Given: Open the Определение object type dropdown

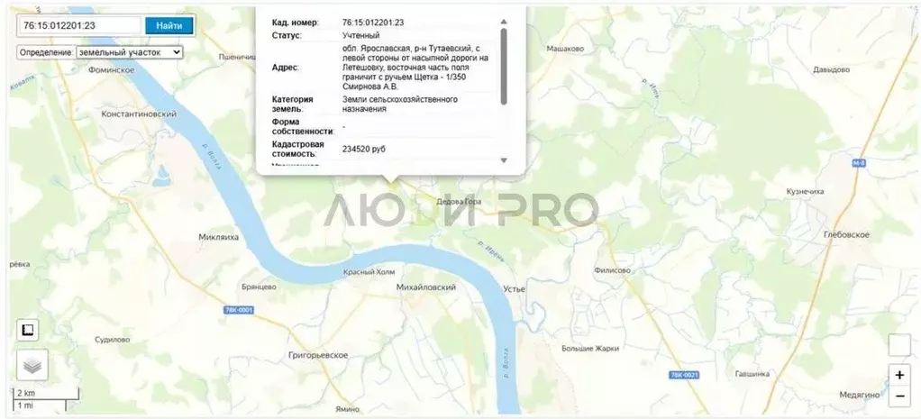Looking at the screenshot, I should (129, 52).
